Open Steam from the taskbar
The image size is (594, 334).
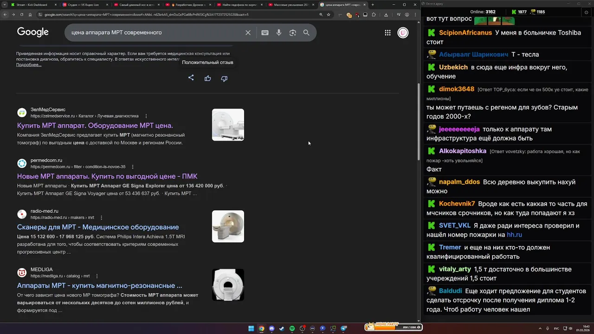[282, 328]
